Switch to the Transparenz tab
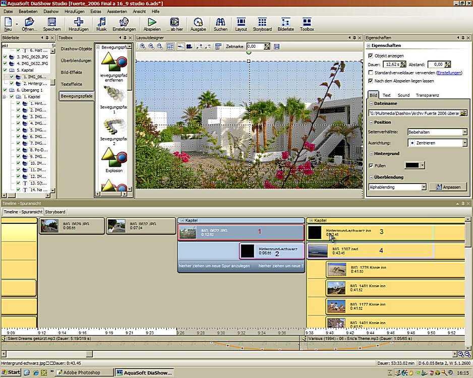The image size is (473, 378). pos(427,95)
